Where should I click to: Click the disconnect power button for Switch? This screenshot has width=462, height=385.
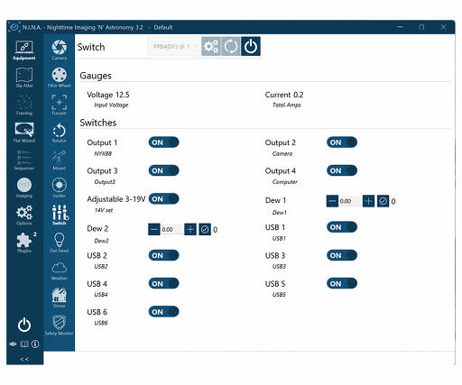(251, 46)
